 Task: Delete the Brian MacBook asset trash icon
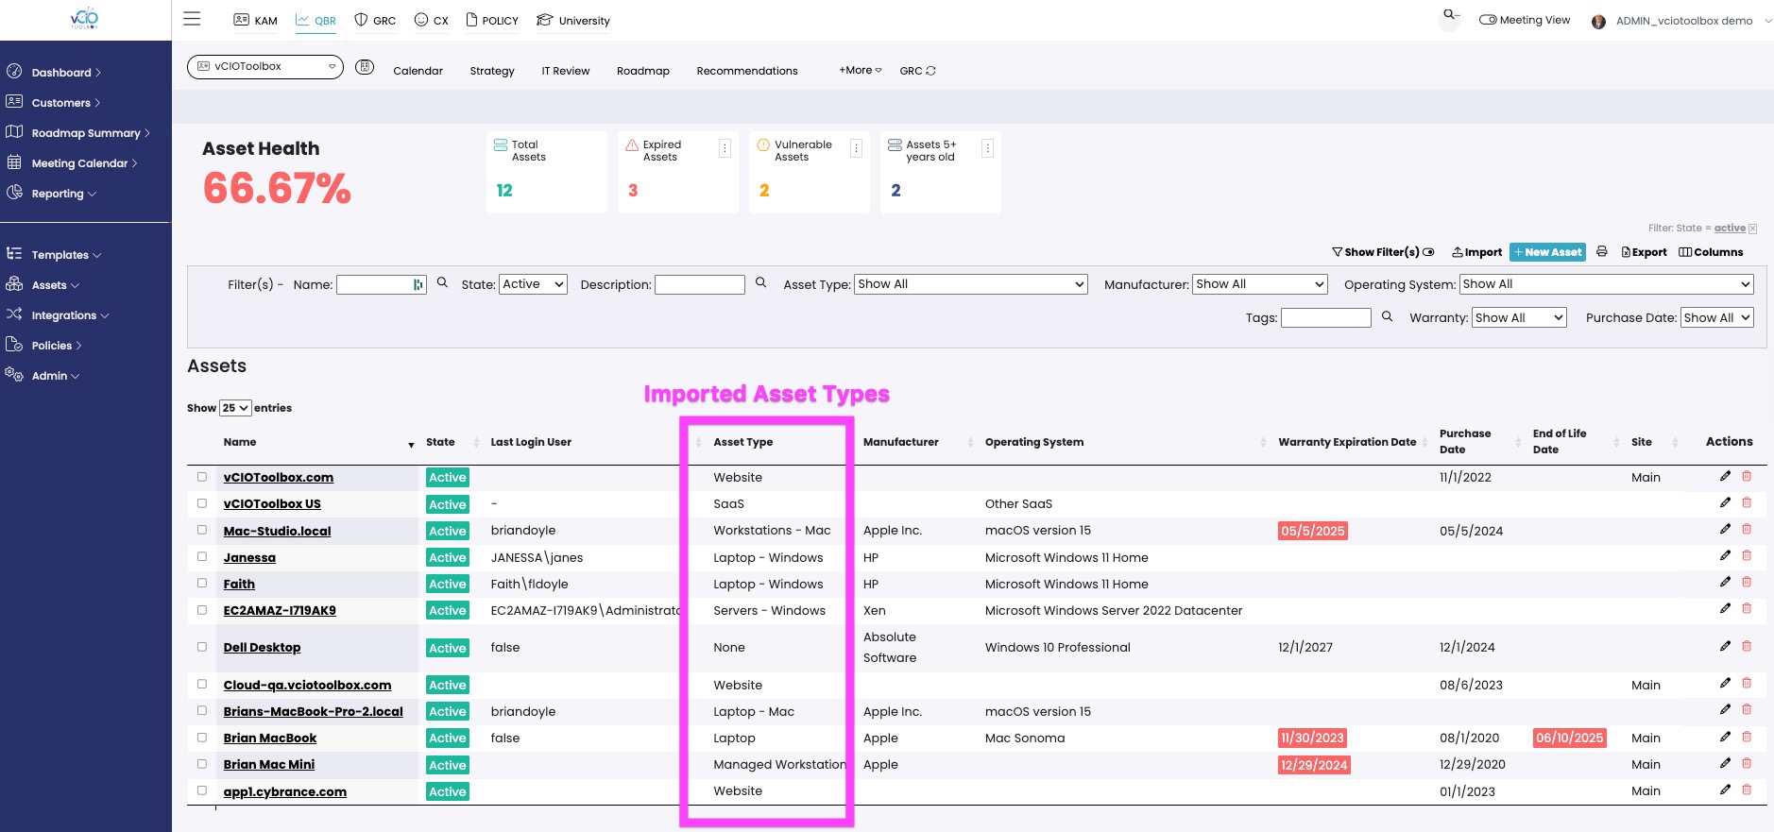pos(1747,737)
